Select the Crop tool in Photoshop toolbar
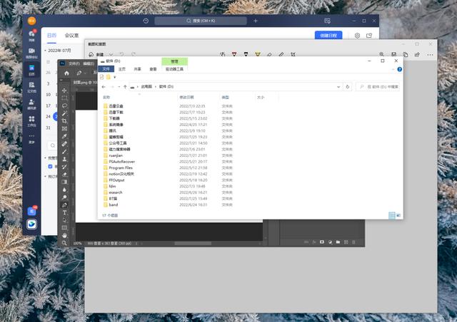Image resolution: width=457 pixels, height=322 pixels. pos(64,121)
